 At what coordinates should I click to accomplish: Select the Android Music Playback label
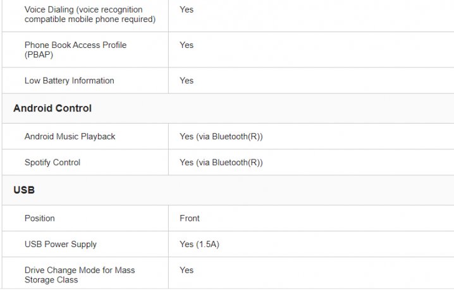(x=70, y=136)
